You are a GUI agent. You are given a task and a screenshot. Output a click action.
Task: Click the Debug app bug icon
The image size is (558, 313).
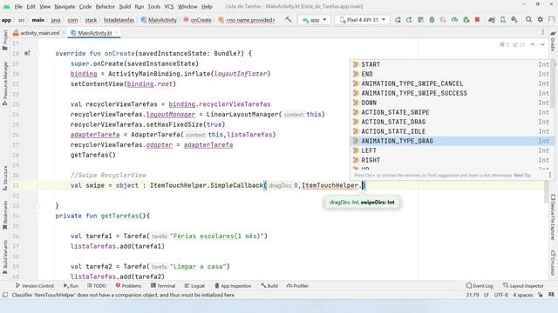(432, 20)
